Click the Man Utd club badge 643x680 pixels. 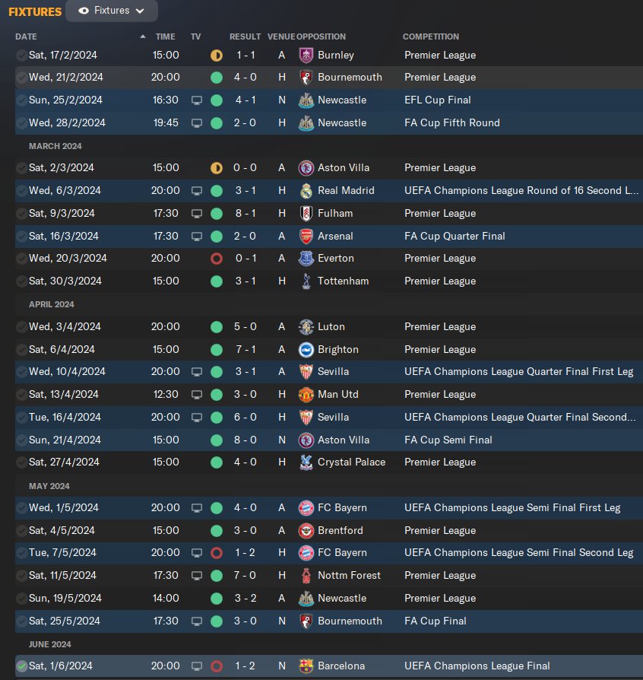306,394
